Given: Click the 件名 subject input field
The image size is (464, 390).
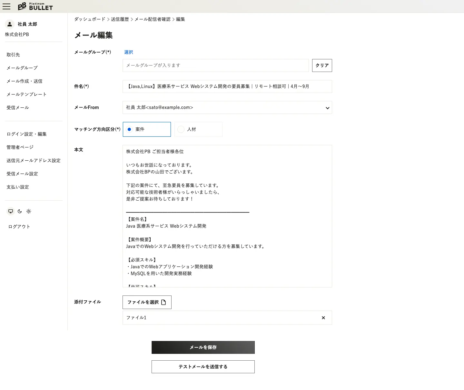Looking at the screenshot, I should pyautogui.click(x=227, y=86).
